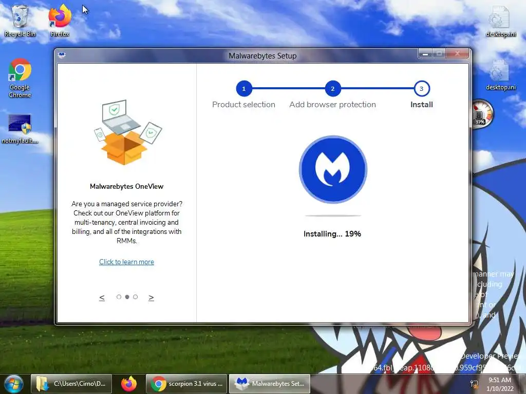526x394 pixels.
Task: Click step 2 Add browser protection circle
Action: tap(333, 89)
